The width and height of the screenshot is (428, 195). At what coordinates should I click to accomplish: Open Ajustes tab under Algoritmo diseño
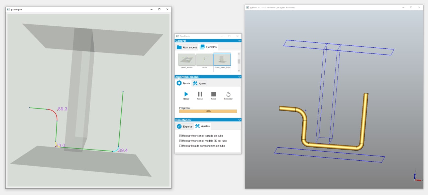point(199,83)
